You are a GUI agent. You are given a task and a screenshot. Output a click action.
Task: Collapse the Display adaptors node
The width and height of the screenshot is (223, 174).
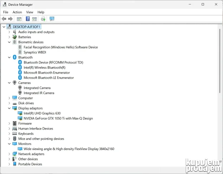[x=9, y=108]
